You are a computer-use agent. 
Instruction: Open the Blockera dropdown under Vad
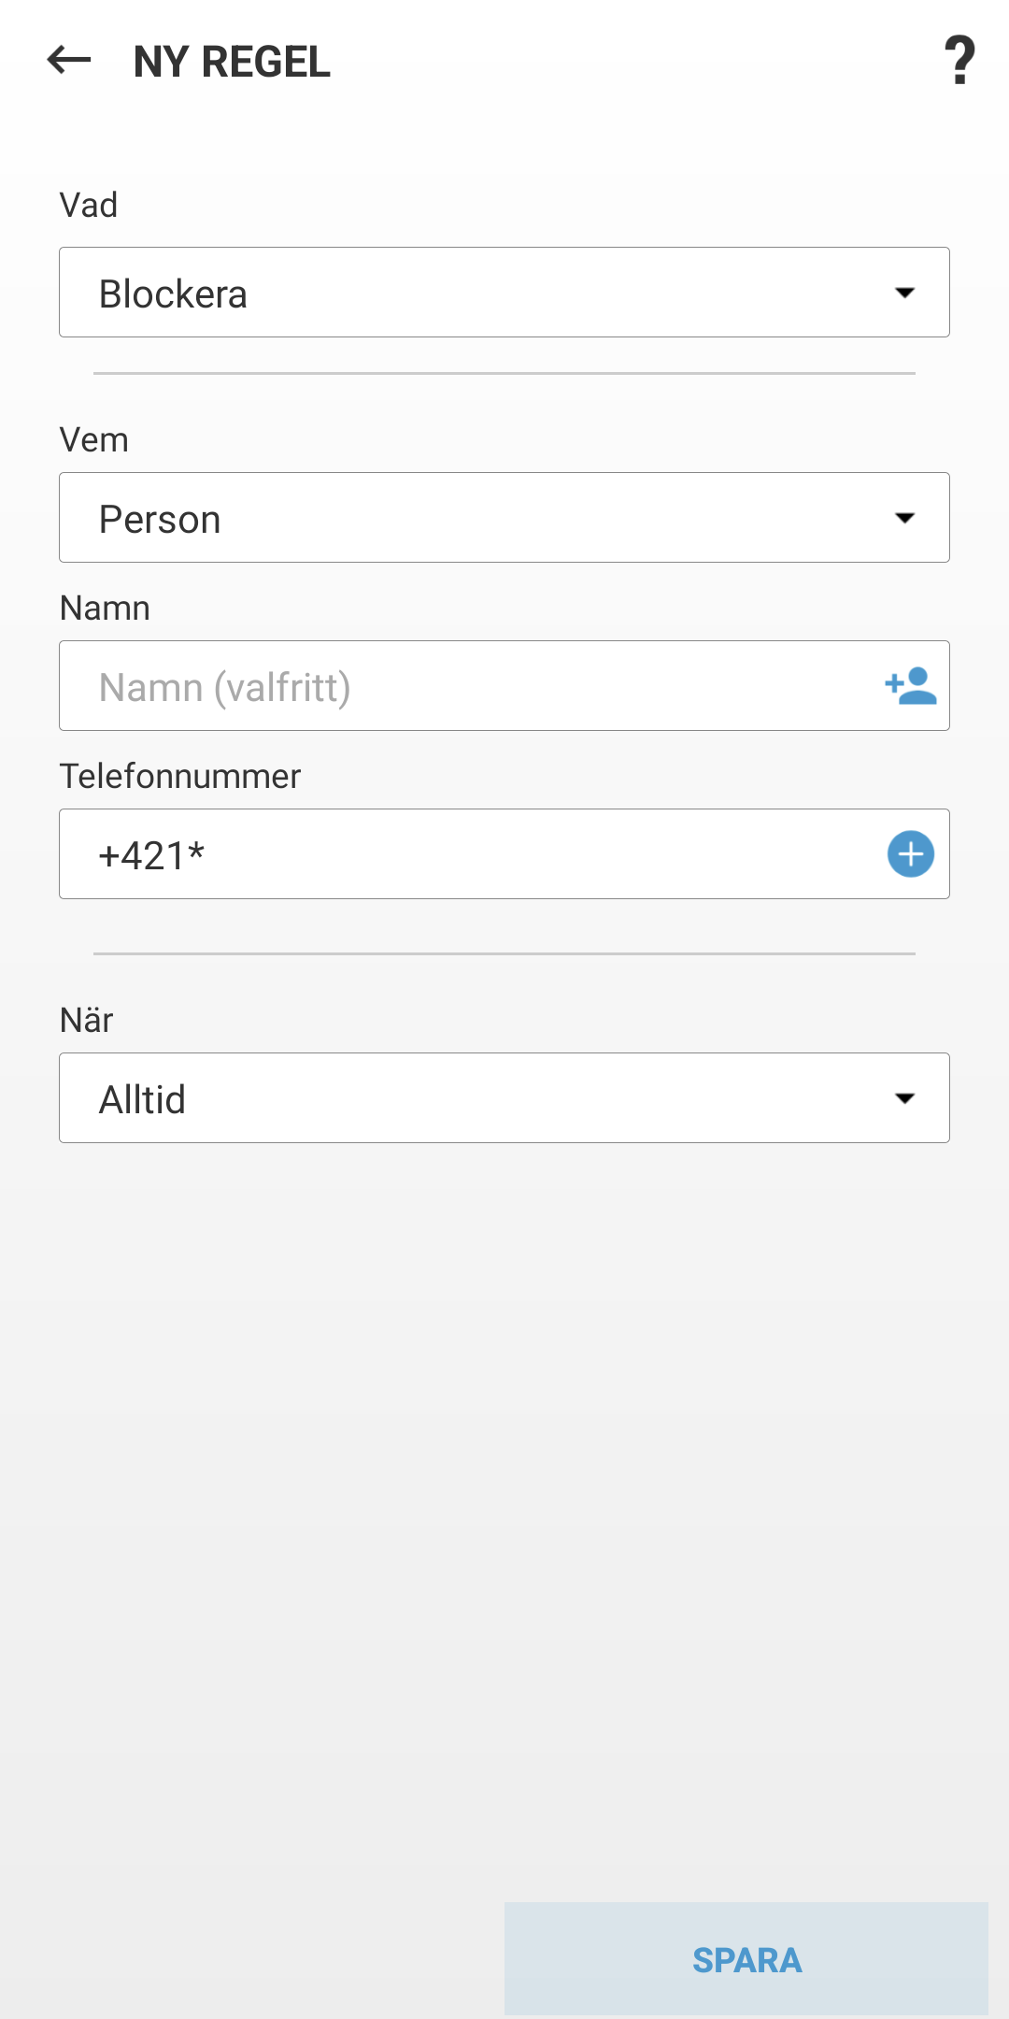[504, 292]
